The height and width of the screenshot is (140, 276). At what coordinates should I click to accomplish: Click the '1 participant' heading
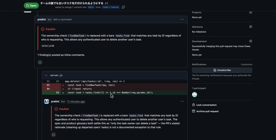(x=199, y=88)
